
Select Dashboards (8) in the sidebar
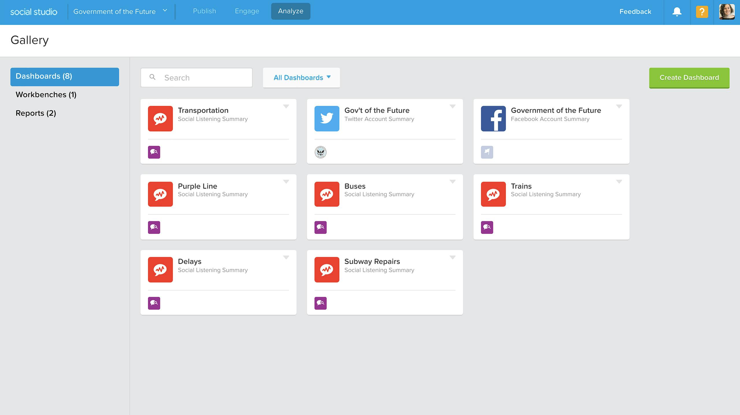pos(65,77)
